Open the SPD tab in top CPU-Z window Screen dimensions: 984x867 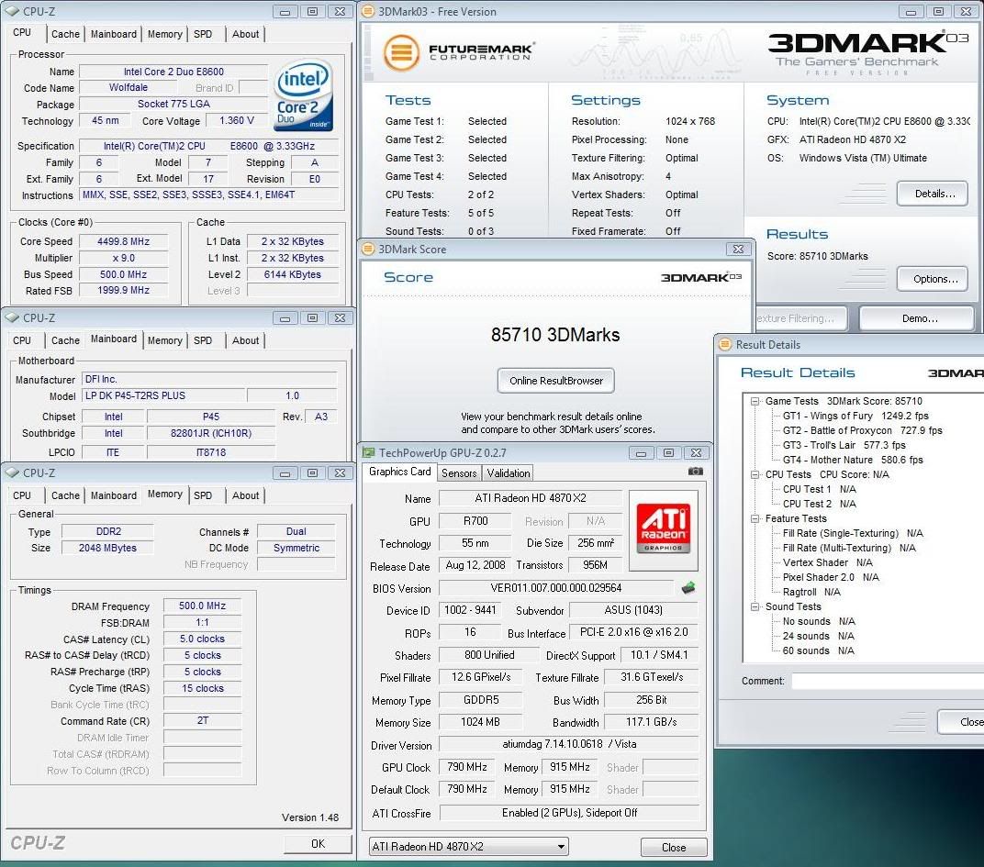coord(203,34)
